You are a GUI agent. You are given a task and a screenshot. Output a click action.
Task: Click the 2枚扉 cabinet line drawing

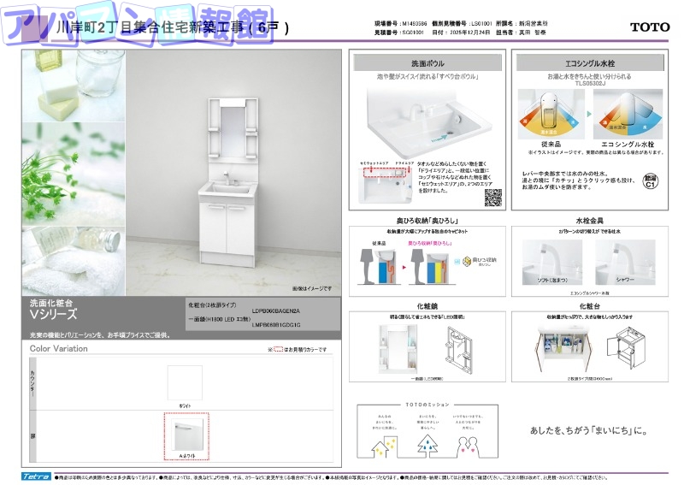pyautogui.click(x=626, y=348)
